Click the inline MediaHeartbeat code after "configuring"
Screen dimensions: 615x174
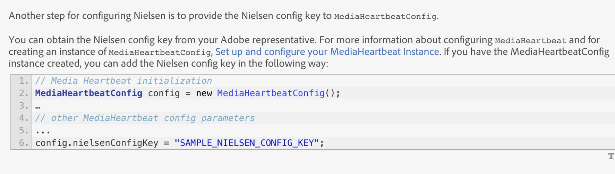coord(530,41)
